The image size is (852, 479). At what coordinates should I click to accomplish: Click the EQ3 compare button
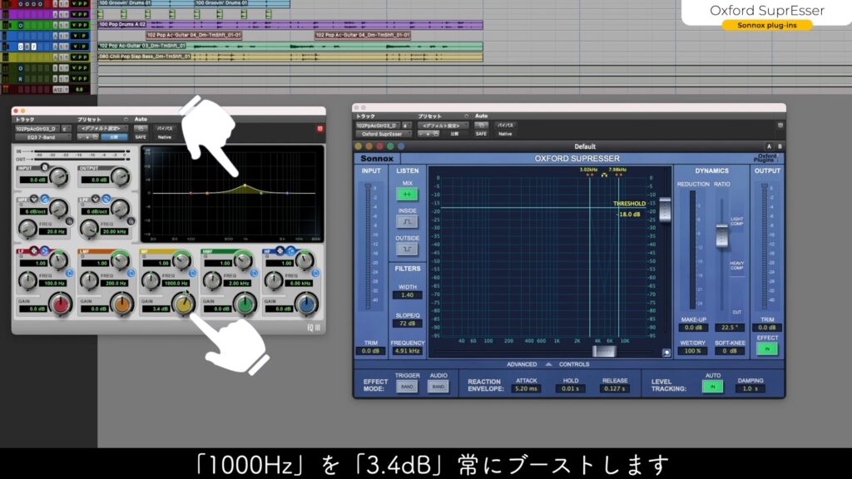[x=113, y=137]
